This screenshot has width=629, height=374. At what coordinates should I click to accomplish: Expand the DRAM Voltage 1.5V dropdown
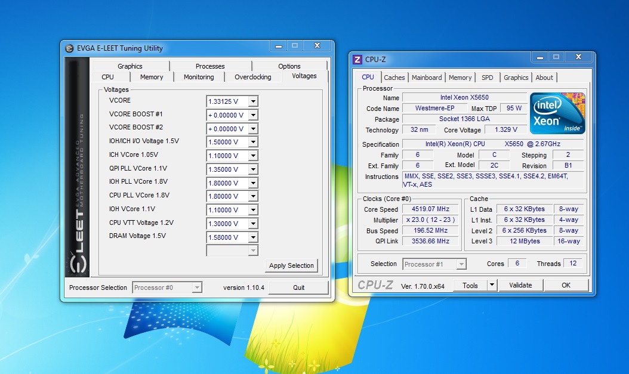point(252,237)
